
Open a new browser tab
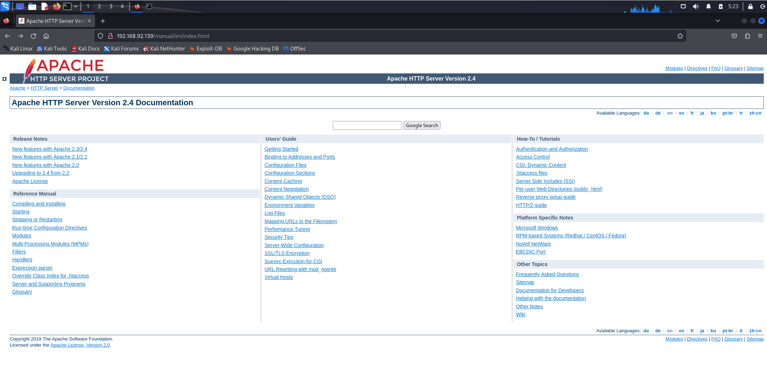(103, 21)
